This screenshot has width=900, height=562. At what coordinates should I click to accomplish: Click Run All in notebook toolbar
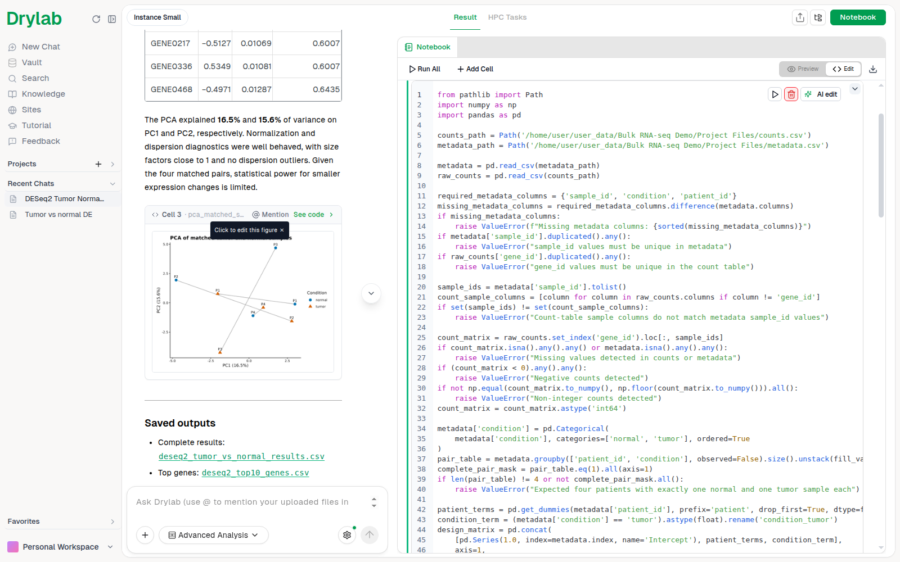click(425, 69)
